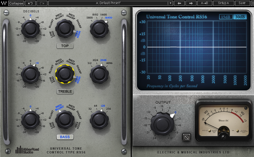Disable the active BASS band
The image size is (254, 157).
[65, 137]
